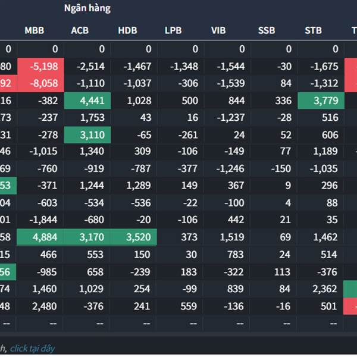Select the -1,037 value under HDB
Screen dimensions: 357x357
(137, 83)
